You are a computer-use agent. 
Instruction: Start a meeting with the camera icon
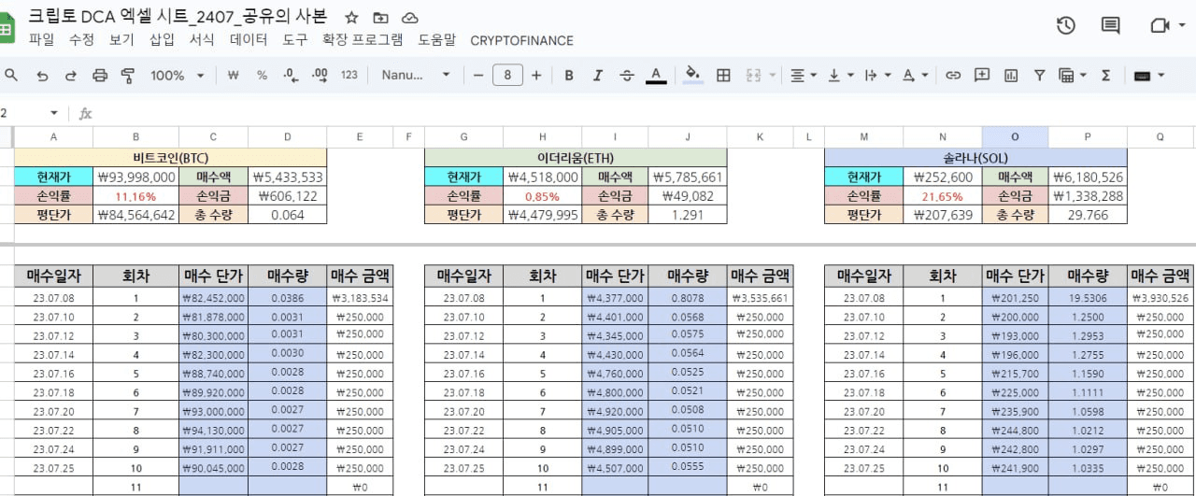1160,26
